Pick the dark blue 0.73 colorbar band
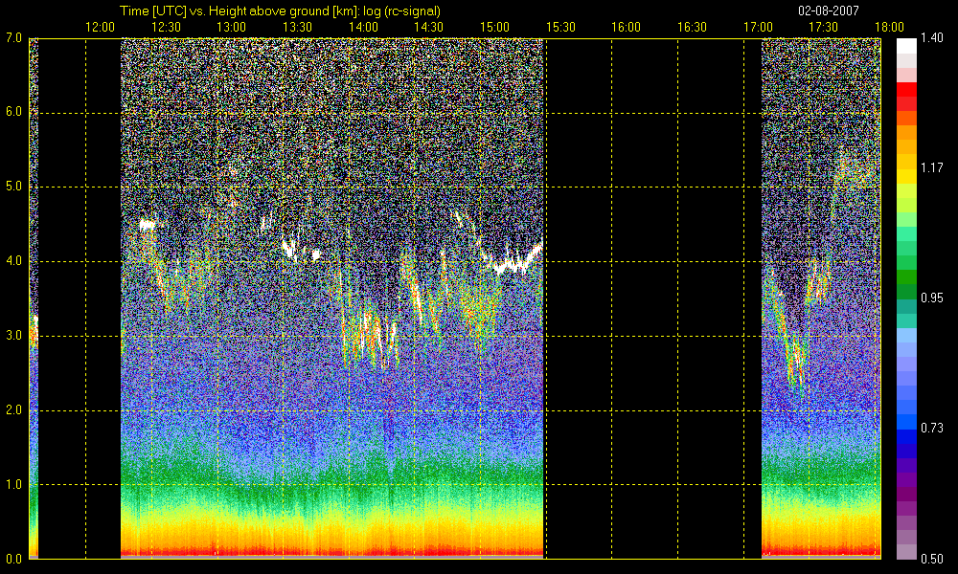Screen dimensions: 958x574 click(906, 436)
